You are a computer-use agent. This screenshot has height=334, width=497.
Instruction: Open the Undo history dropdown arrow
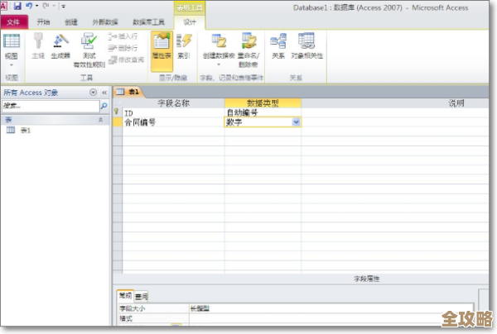[36, 6]
